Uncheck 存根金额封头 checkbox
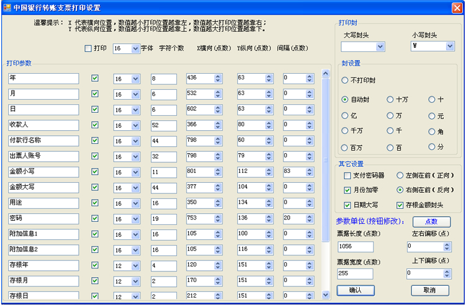 coord(400,205)
